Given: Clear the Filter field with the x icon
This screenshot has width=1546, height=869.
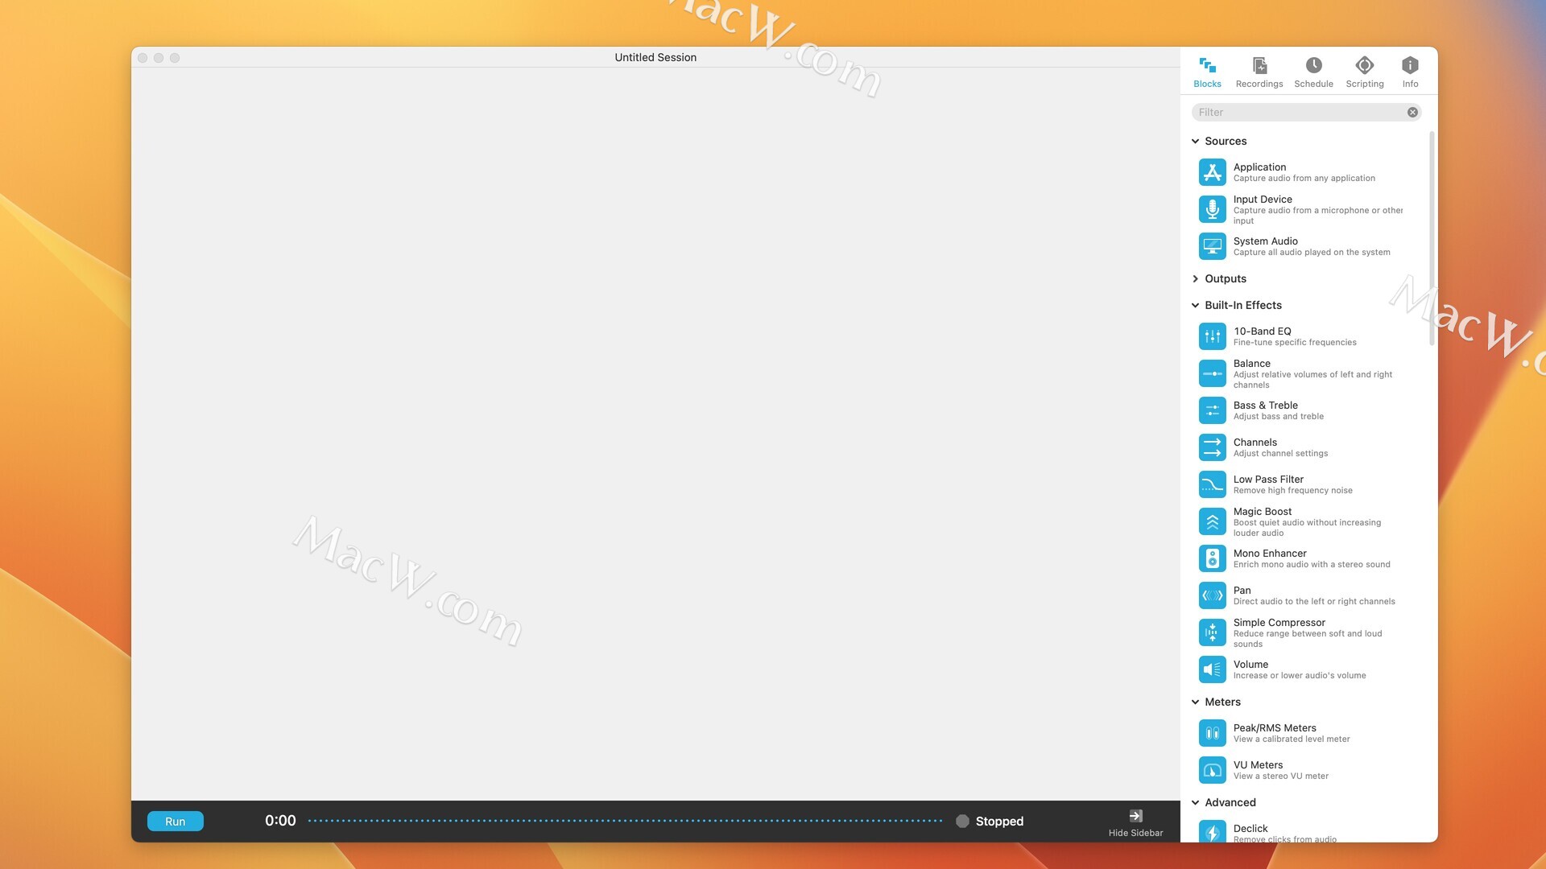Looking at the screenshot, I should [x=1412, y=113].
